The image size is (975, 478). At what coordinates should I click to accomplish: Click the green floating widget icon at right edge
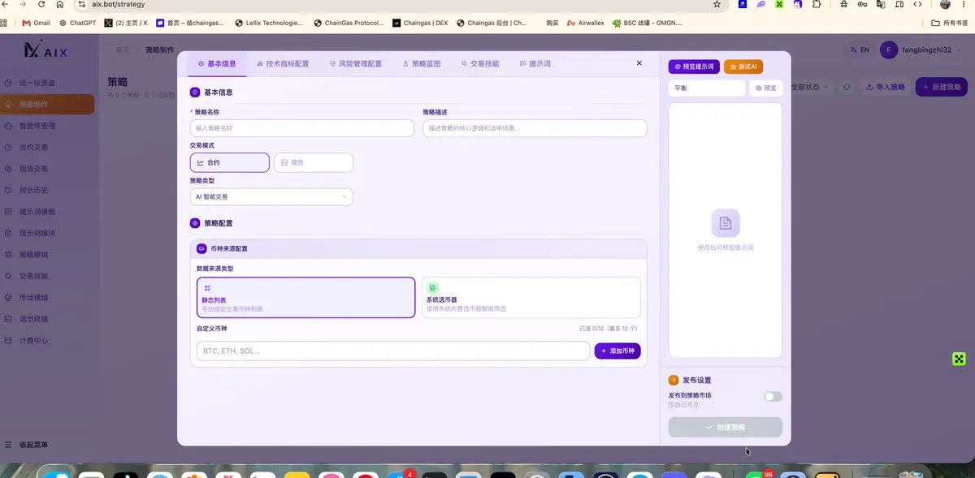tap(959, 359)
